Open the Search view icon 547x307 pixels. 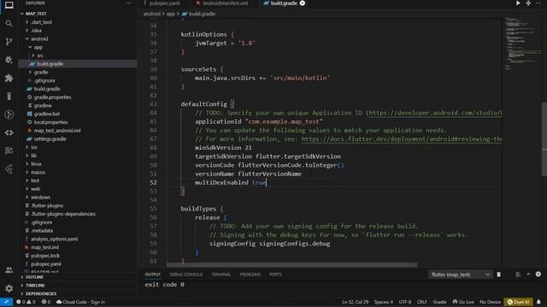point(9,23)
